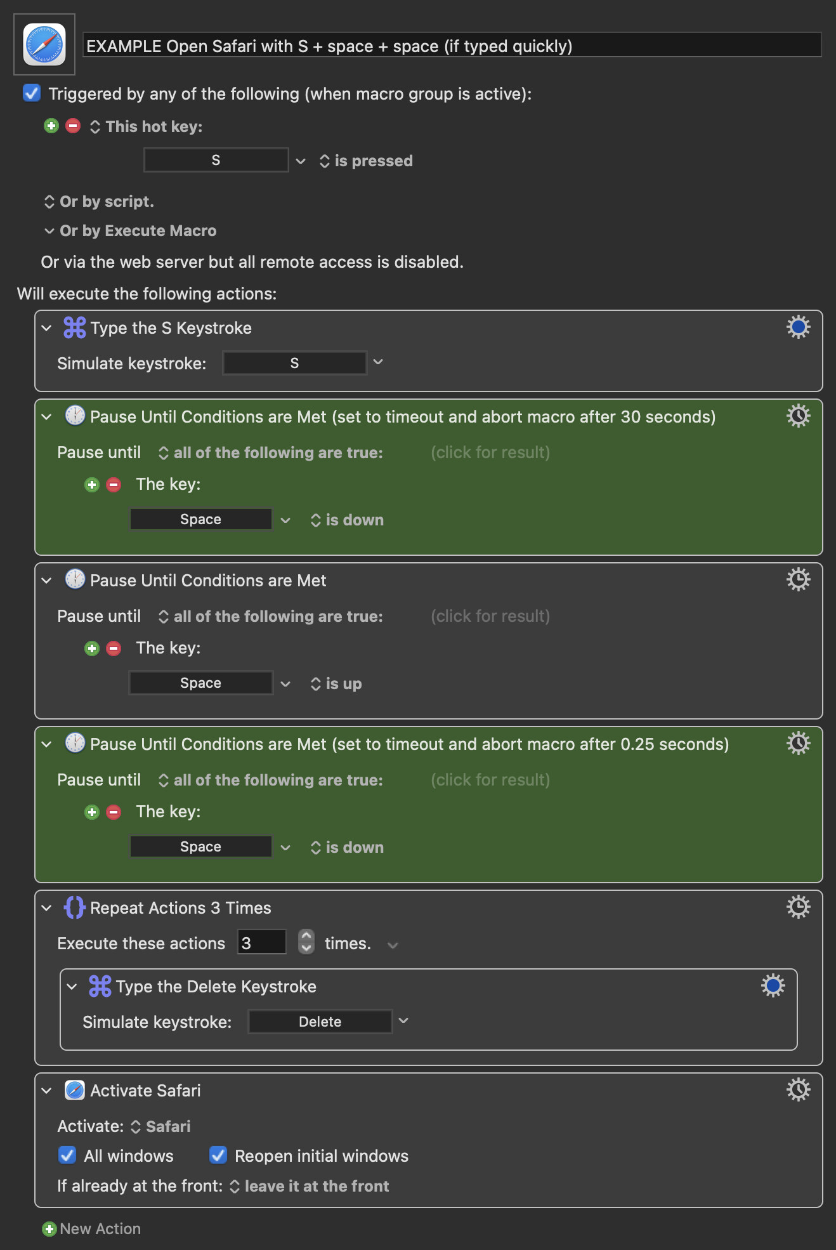Click the macro name text field
The height and width of the screenshot is (1250, 836).
(x=452, y=46)
